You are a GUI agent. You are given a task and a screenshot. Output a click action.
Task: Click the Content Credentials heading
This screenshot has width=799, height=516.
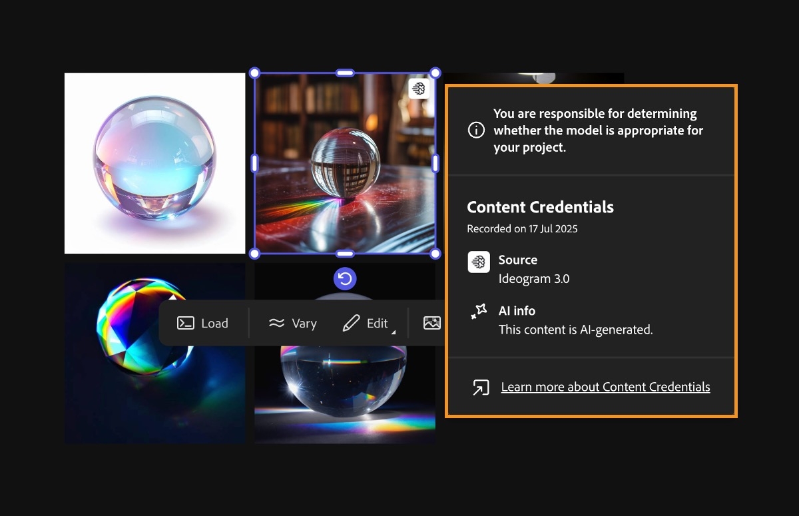540,207
